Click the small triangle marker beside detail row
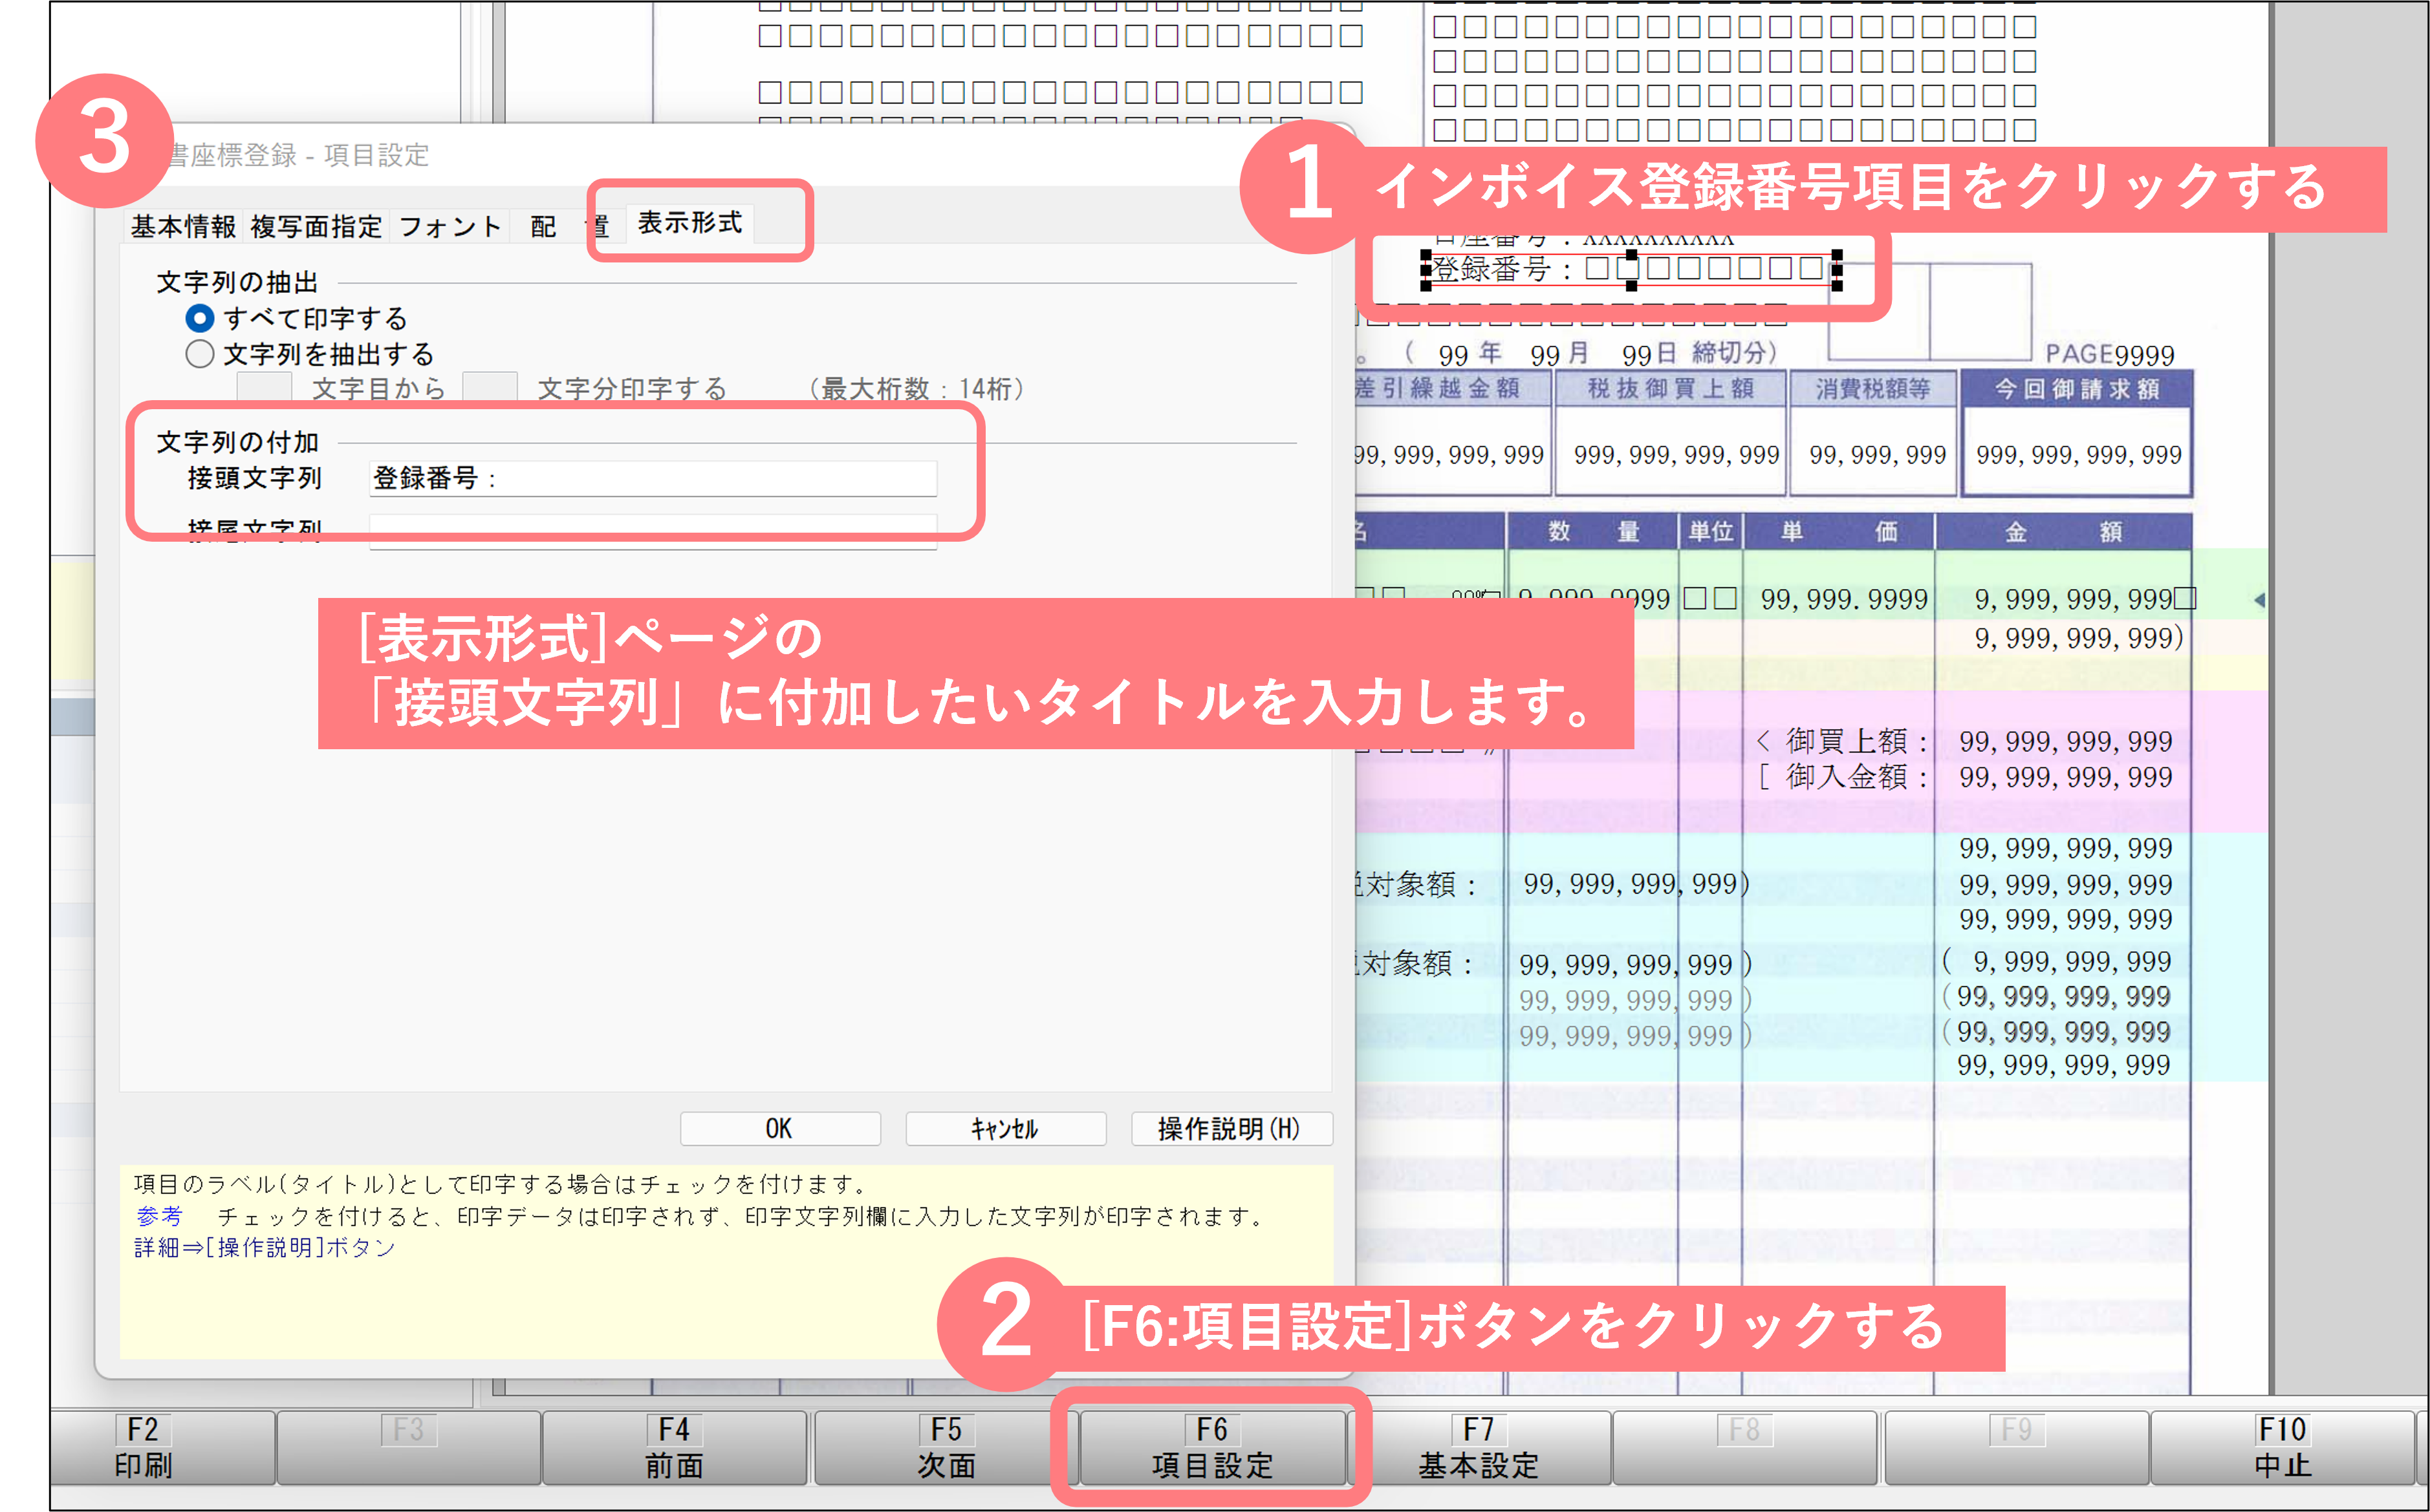This screenshot has height=1512, width=2430. [2259, 600]
